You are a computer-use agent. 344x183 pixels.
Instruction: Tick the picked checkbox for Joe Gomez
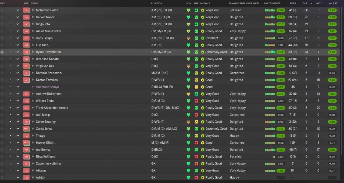click(2, 150)
